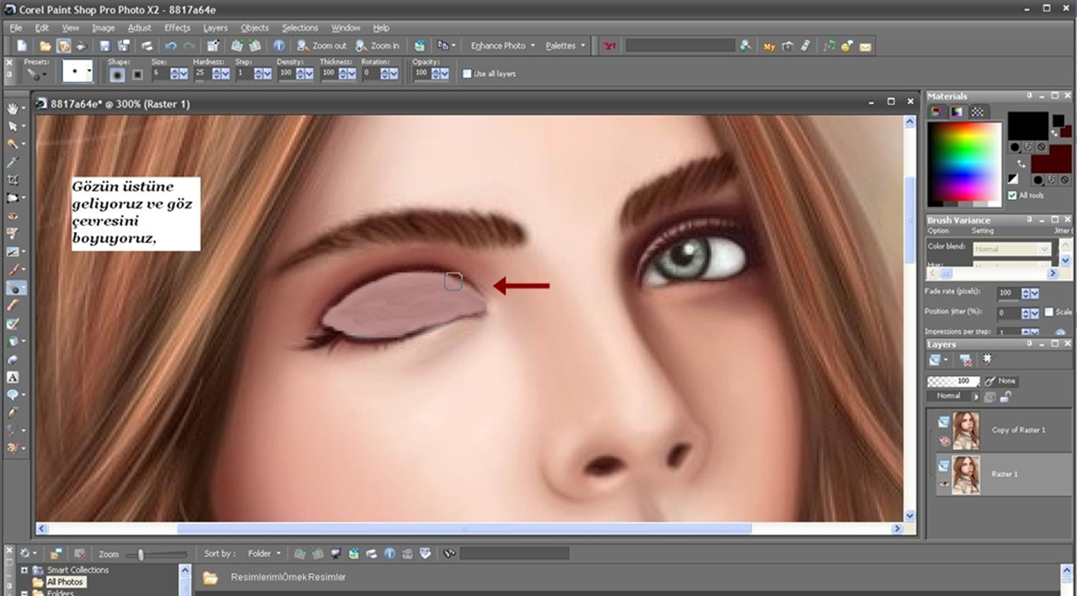Expand the Palettes dropdown

pos(565,46)
